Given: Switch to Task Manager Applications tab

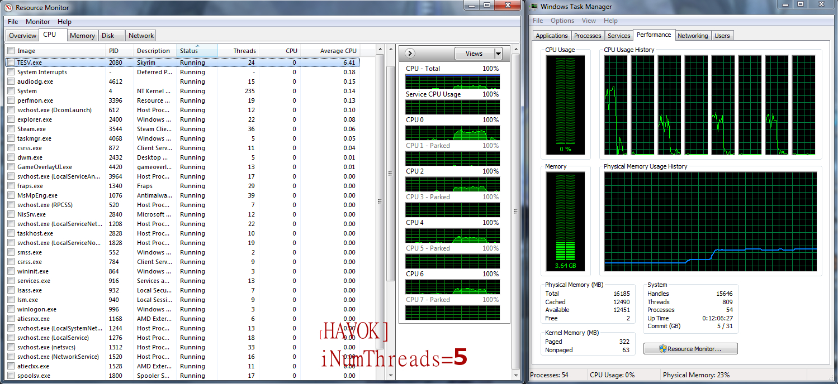Looking at the screenshot, I should [x=552, y=36].
